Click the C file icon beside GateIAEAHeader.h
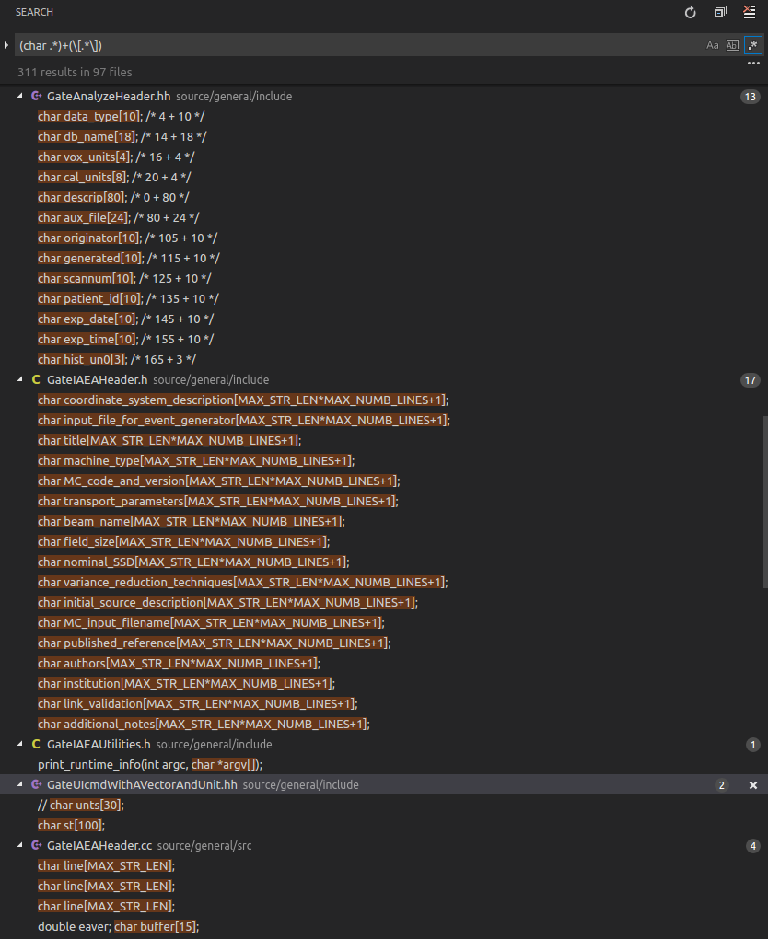Viewport: 768px width, 939px height. click(36, 379)
